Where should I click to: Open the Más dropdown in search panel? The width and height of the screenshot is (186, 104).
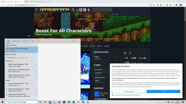click(39, 41)
